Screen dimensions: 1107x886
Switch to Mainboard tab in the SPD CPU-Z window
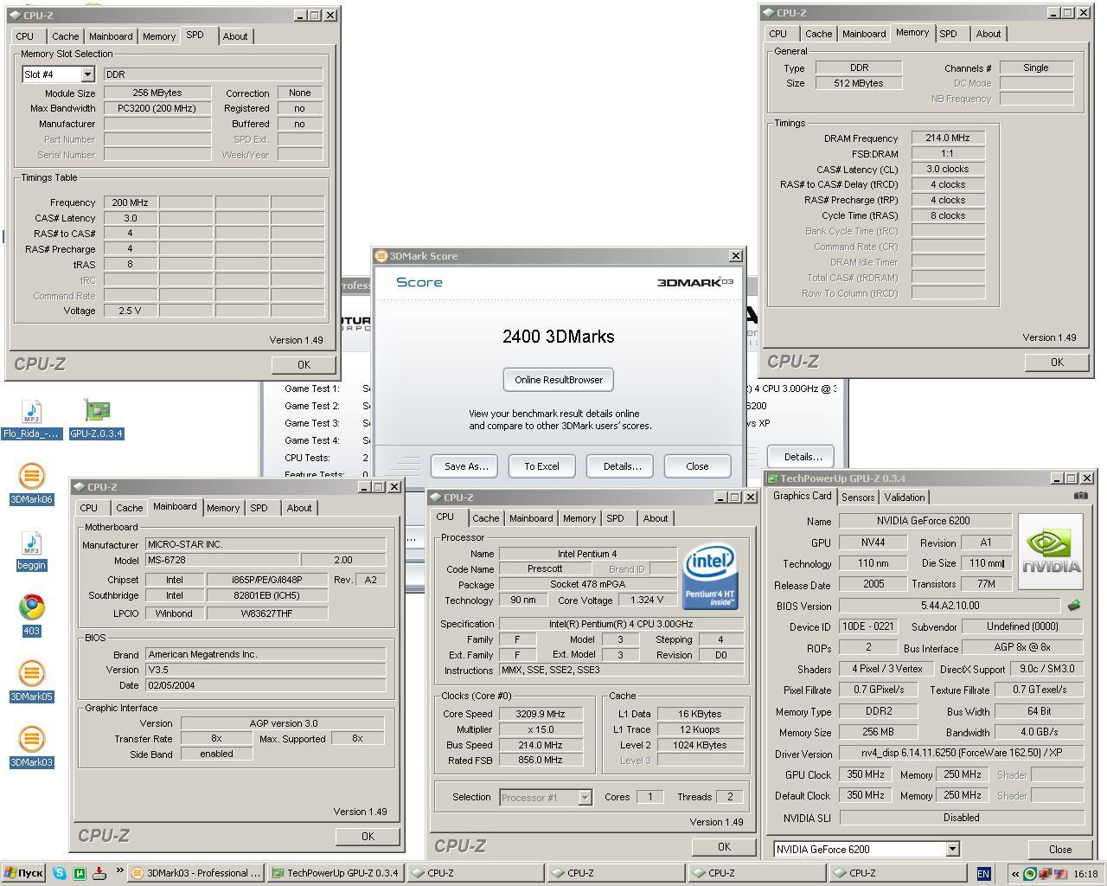111,36
